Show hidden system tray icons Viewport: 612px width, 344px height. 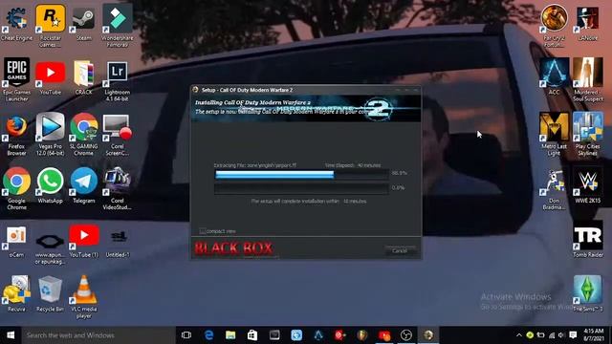pos(518,335)
